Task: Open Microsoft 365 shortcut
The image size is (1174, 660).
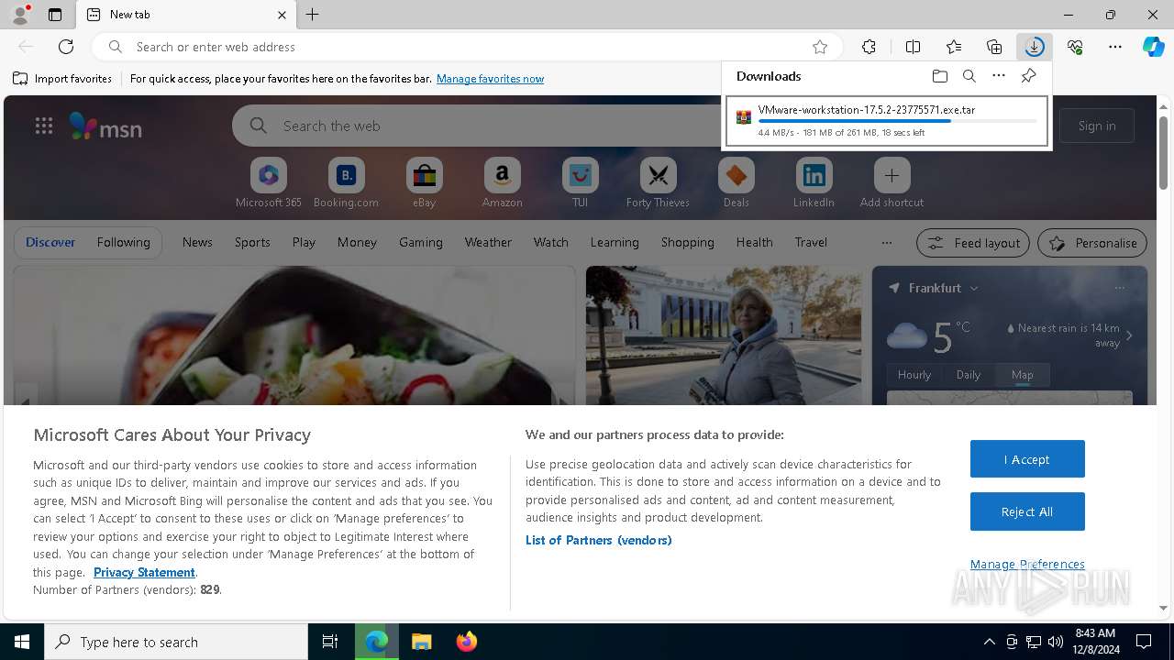Action: coord(268,183)
